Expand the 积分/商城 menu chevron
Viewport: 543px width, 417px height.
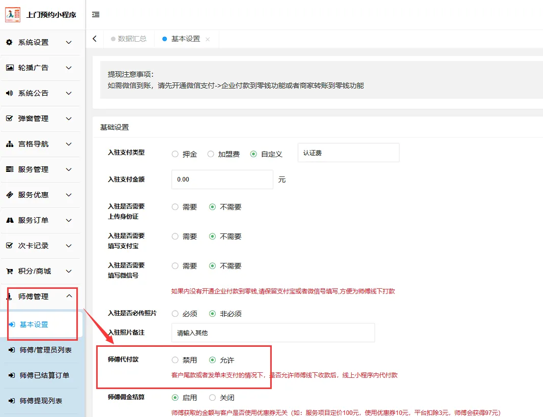(x=69, y=272)
